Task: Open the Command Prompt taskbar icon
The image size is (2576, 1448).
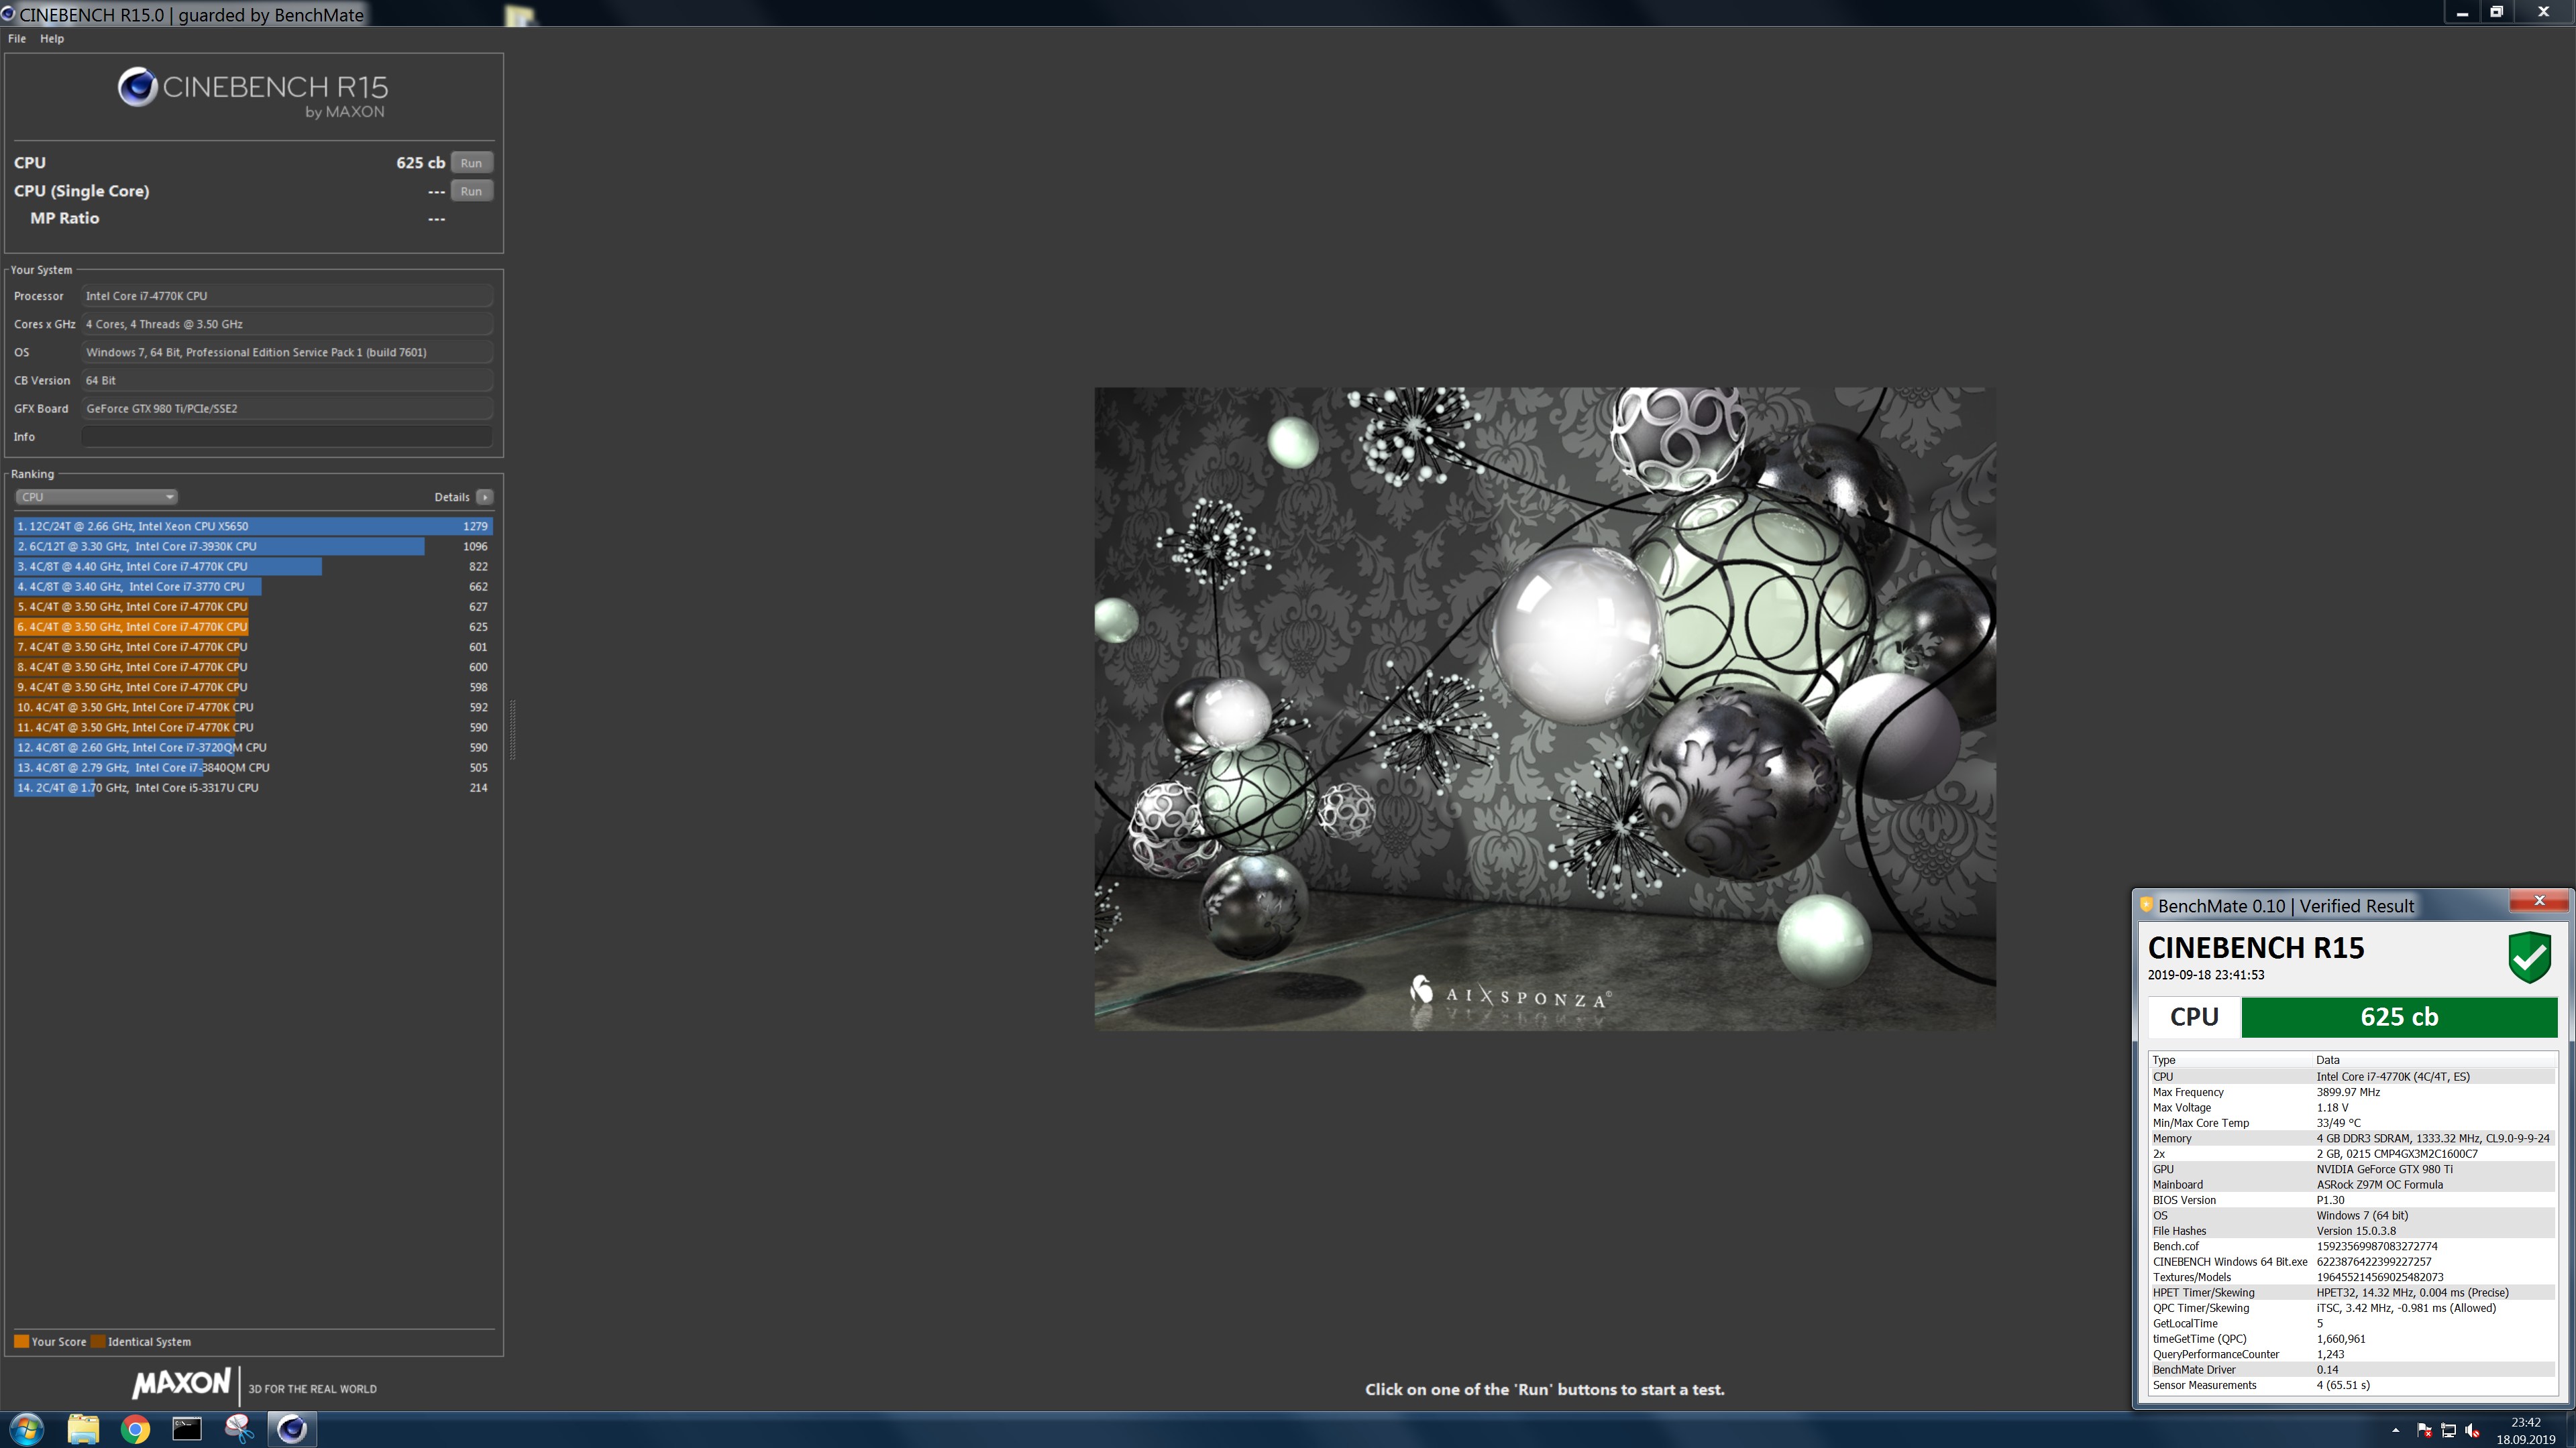Action: [187, 1429]
